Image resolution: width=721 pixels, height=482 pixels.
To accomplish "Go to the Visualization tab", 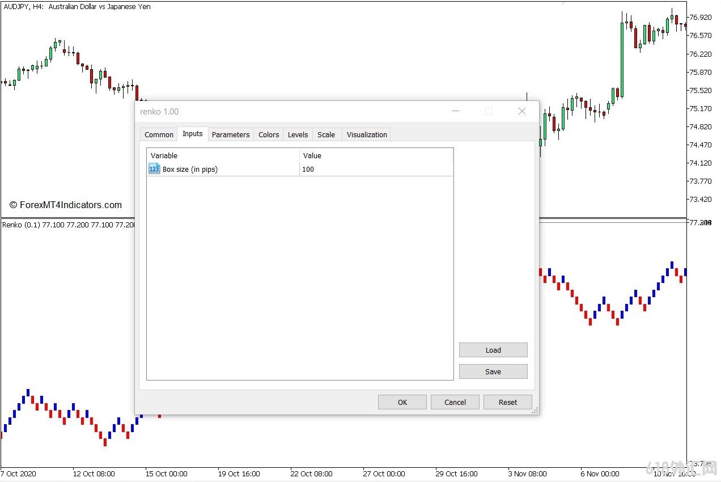I will 367,134.
